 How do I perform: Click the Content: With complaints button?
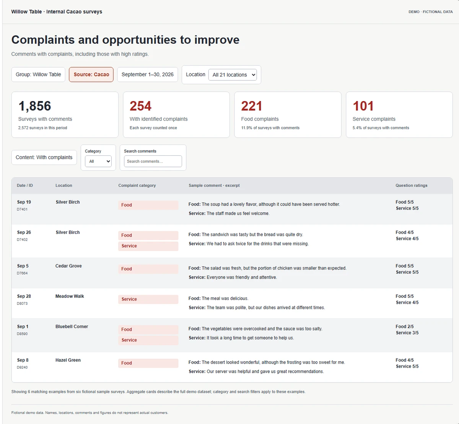(x=44, y=157)
